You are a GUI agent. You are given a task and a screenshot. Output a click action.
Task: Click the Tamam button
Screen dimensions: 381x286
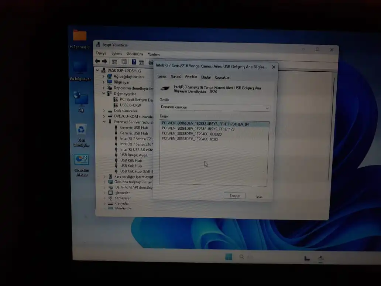235,196
